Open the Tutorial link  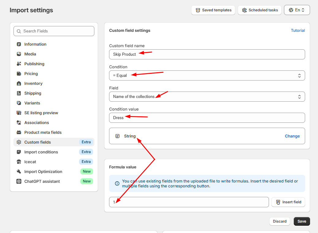click(x=298, y=30)
